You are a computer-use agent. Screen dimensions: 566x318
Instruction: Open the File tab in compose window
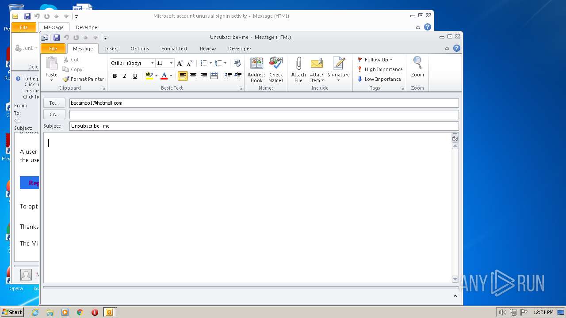click(x=53, y=49)
